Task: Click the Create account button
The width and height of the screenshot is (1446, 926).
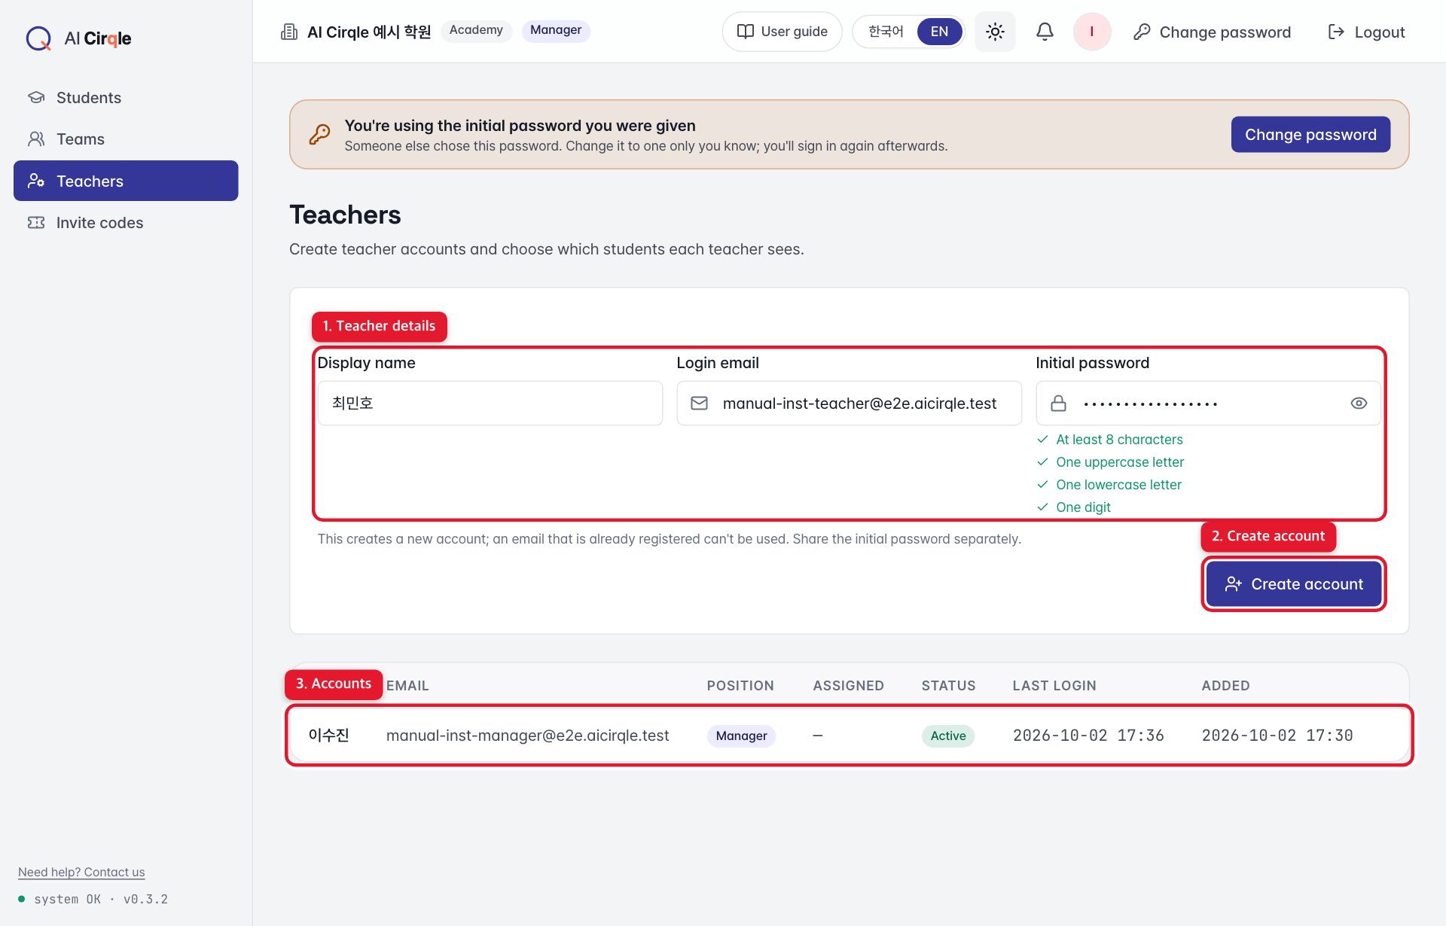Action: pos(1294,584)
